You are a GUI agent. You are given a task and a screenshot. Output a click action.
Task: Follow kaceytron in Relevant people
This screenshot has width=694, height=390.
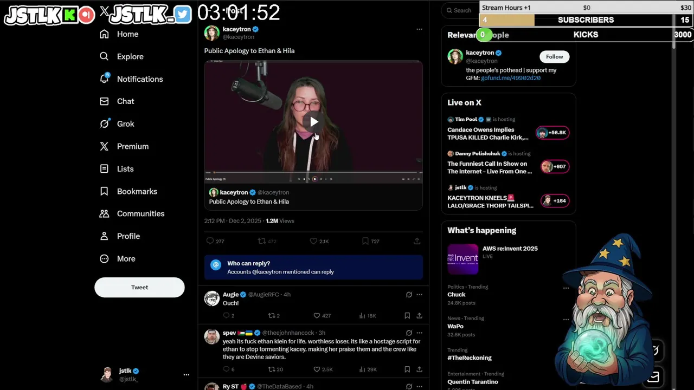point(554,57)
